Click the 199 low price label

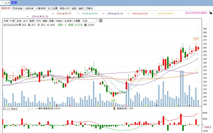coord(113,101)
